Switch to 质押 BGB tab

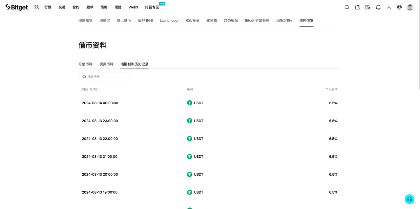[145, 20]
